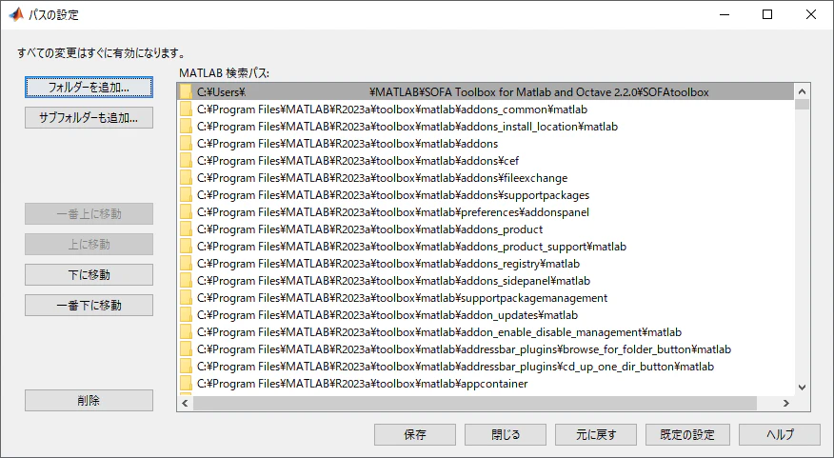Select the addons_product path row

pyautogui.click(x=486, y=229)
